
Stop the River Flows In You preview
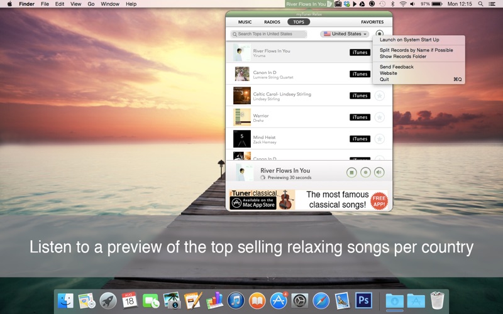351,172
